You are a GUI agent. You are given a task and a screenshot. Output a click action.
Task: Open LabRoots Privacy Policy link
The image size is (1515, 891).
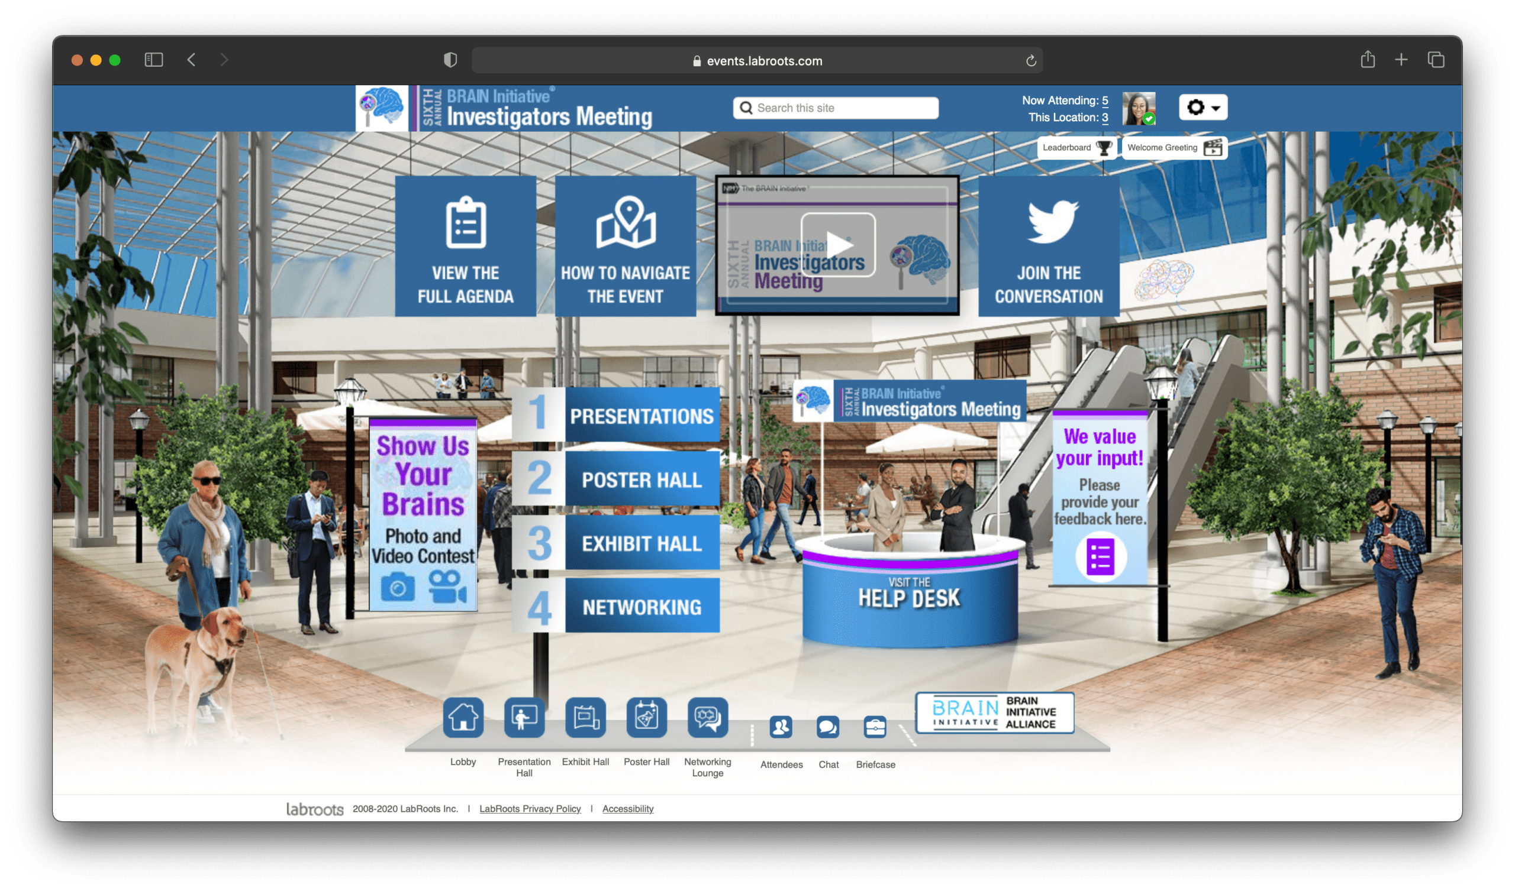click(530, 809)
